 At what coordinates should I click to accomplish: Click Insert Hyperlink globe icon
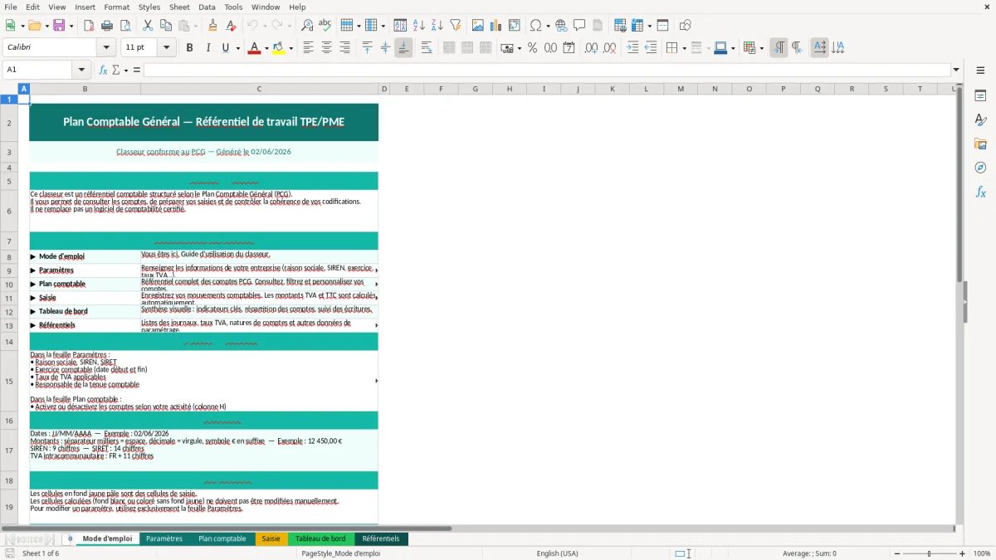[561, 26]
